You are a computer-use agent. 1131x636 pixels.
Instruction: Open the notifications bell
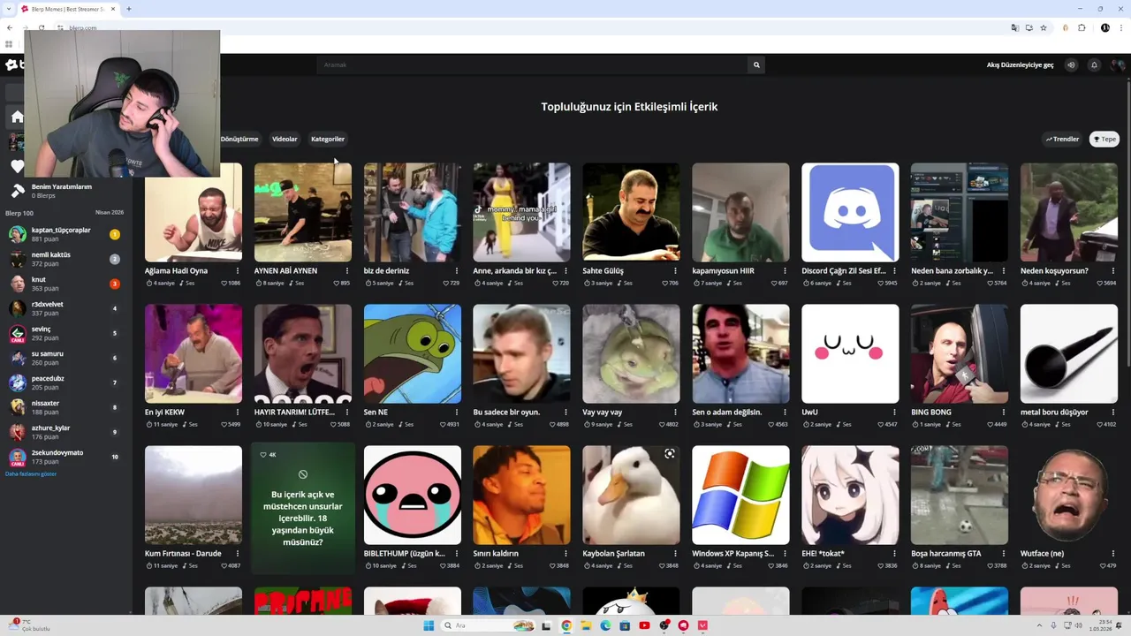tap(1094, 64)
